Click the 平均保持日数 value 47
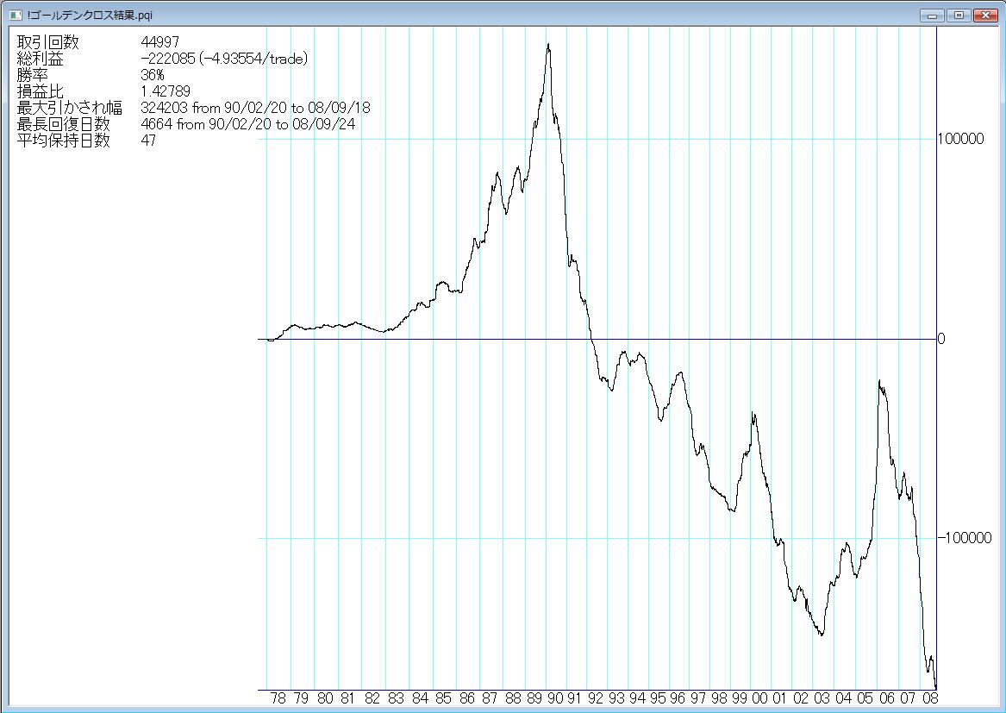 pyautogui.click(x=148, y=141)
